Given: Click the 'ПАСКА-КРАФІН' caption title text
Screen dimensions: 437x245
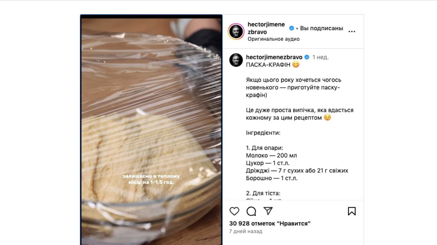Looking at the screenshot, I should point(268,65).
